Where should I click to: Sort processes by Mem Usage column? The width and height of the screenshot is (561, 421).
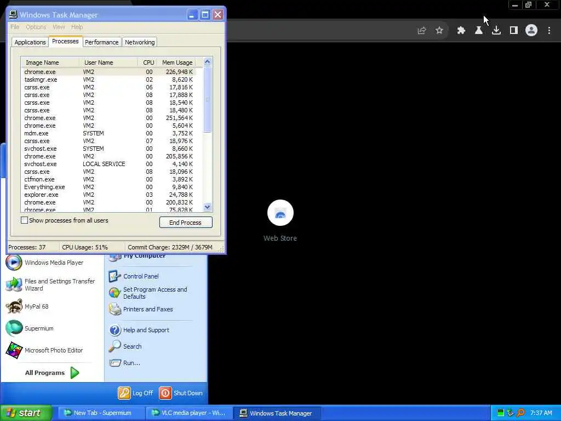point(177,62)
